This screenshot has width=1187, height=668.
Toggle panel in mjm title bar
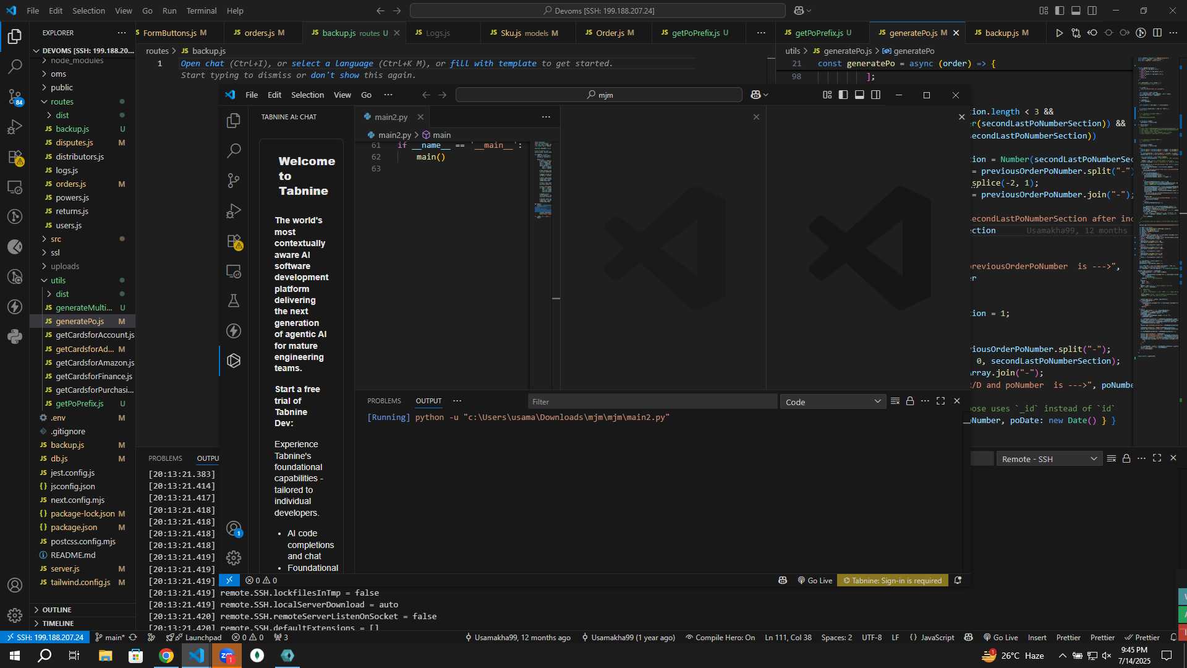[859, 95]
